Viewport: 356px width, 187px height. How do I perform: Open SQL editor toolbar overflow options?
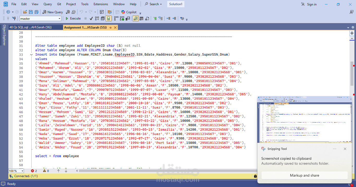186,19
